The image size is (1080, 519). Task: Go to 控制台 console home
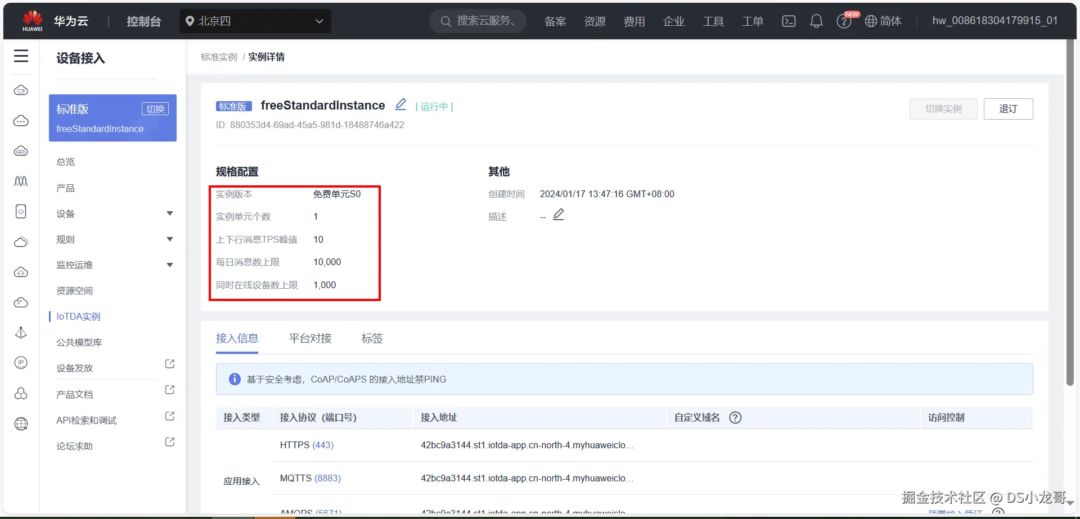144,21
